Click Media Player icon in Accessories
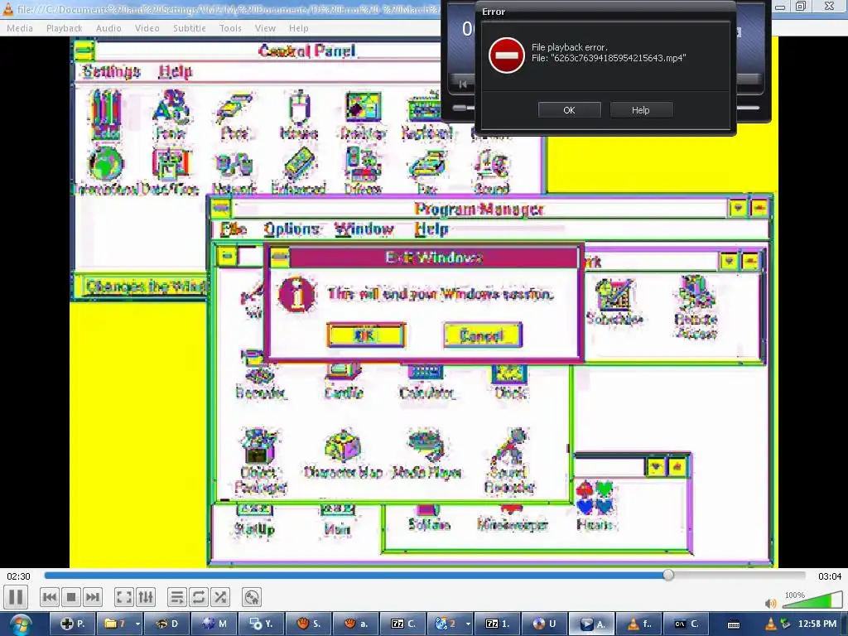The image size is (848, 636). 426,455
